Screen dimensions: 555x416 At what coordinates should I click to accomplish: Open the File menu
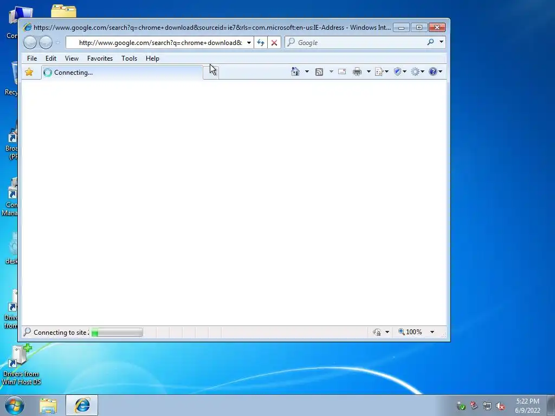[x=32, y=58]
